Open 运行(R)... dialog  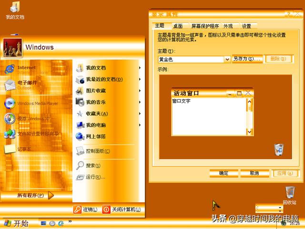pyautogui.click(x=108, y=177)
